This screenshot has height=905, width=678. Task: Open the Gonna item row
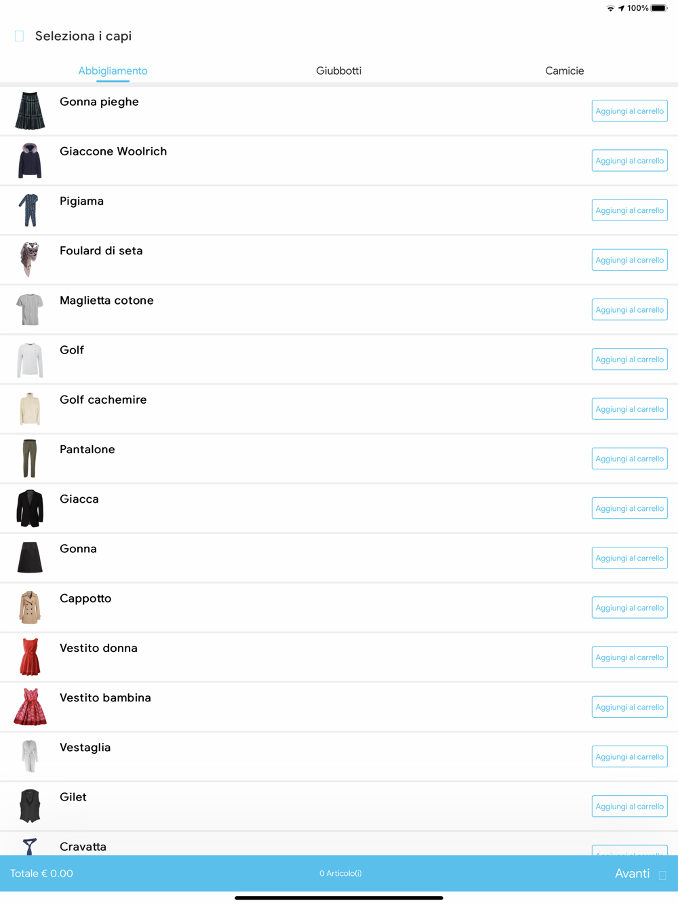(339, 558)
